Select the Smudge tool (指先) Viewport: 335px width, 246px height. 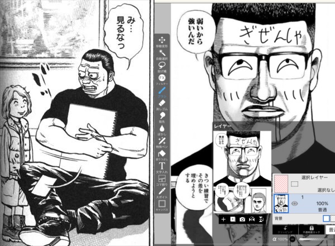point(162,118)
